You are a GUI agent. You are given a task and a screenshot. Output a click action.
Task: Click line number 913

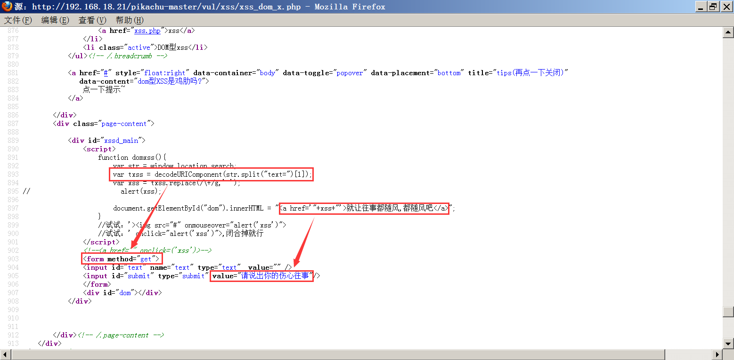pos(13,344)
